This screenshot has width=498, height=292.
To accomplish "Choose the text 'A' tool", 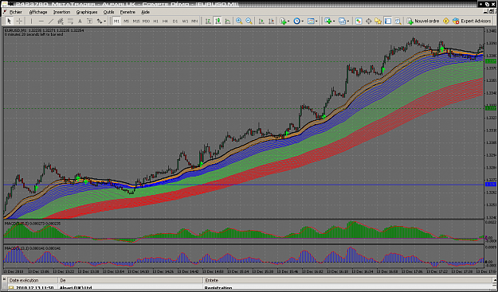I will tap(80, 21).
